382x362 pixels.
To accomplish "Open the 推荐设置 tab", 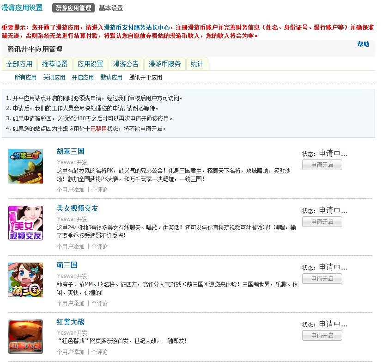I will pos(55,64).
